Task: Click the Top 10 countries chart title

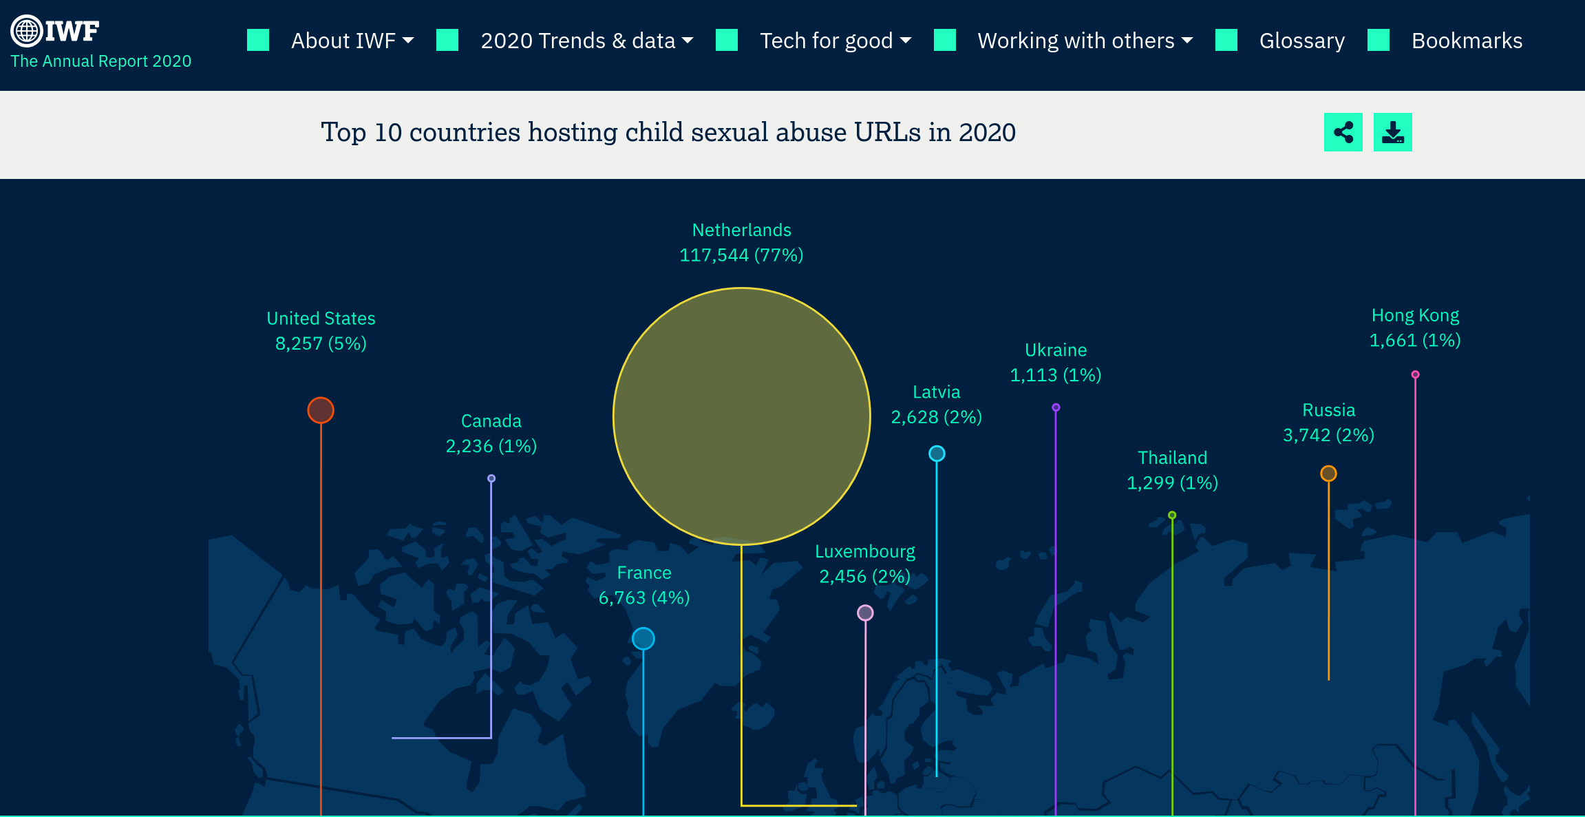Action: [x=668, y=132]
